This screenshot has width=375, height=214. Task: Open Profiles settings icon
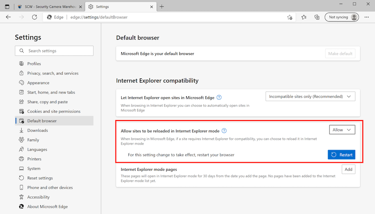pos(22,64)
